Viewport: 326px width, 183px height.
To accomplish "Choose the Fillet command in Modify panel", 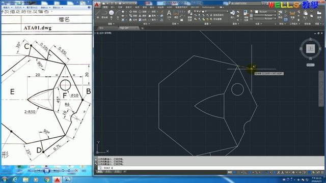I will [152, 16].
